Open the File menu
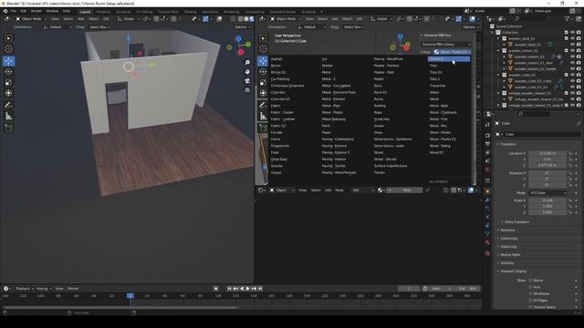584x328 pixels. click(x=14, y=11)
